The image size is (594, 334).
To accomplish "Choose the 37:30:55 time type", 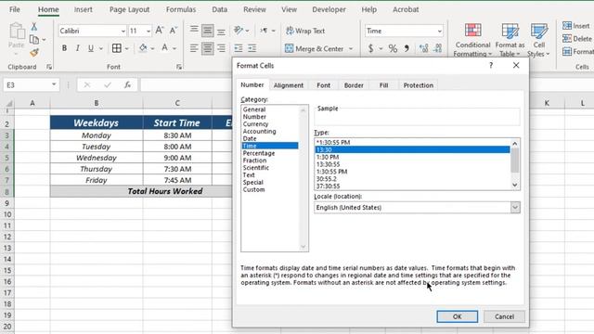I will [x=328, y=186].
